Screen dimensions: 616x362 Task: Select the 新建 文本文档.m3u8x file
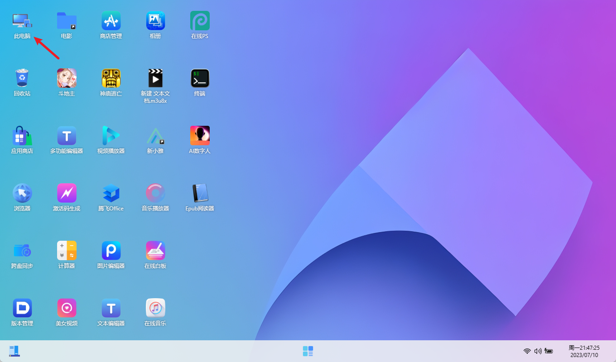click(x=155, y=78)
